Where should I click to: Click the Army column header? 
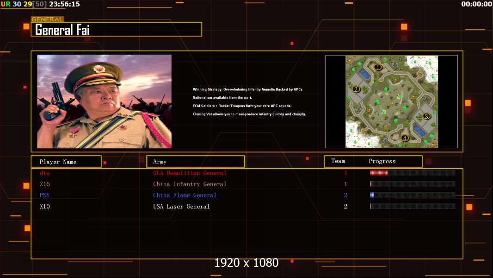point(196,162)
